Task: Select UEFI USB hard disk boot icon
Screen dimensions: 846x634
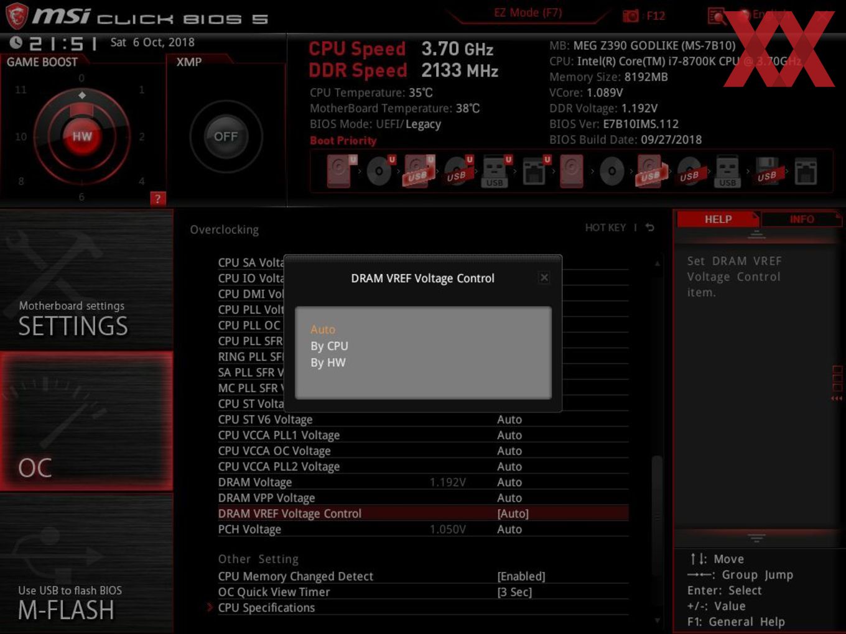Action: [x=419, y=170]
